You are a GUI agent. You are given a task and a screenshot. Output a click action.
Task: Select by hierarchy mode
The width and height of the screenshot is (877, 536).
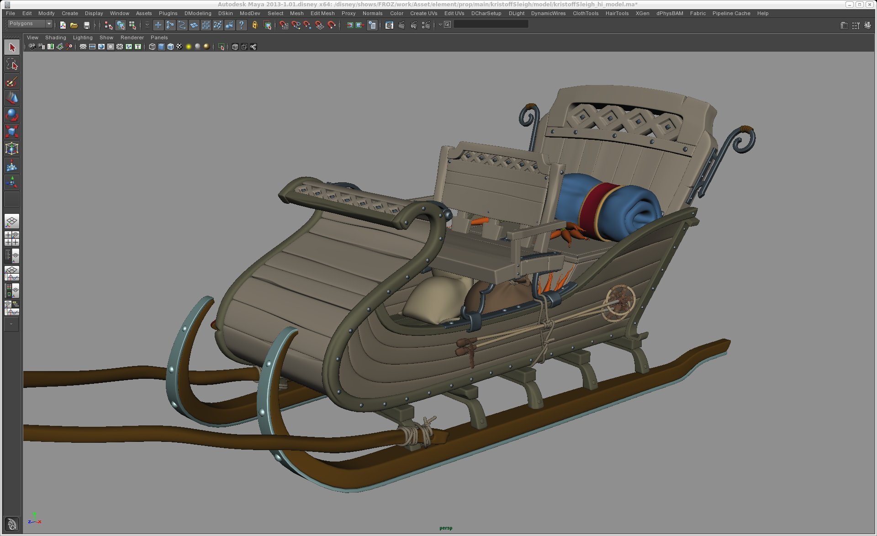[108, 26]
